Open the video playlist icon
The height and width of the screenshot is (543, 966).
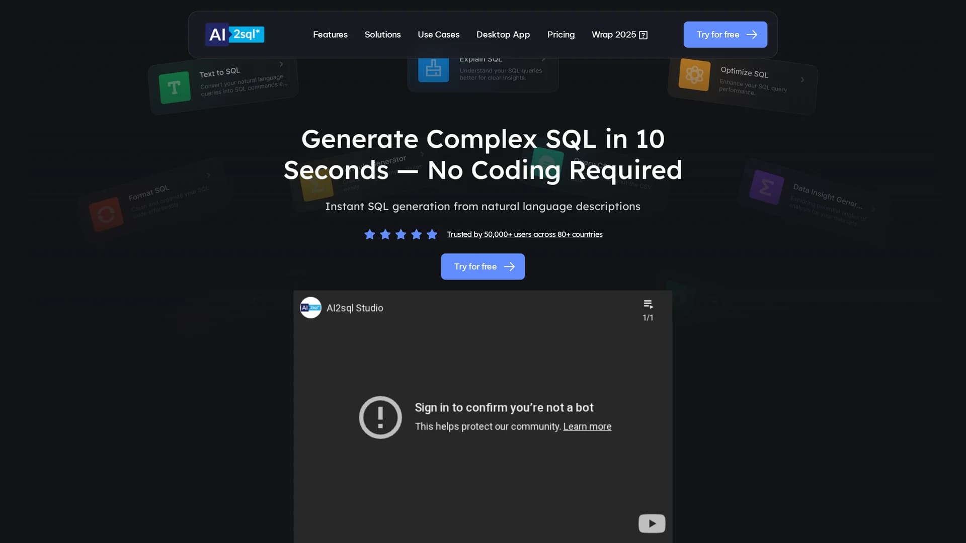click(x=648, y=304)
